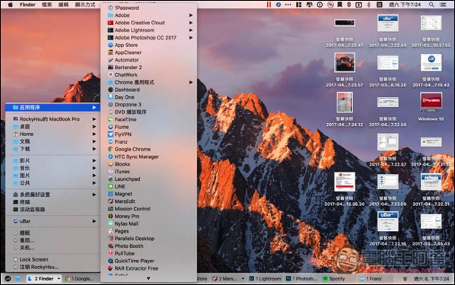Screen dimensions: 455x285
Task: Open the 2 Finder taskbar dropdown arrow
Action: tap(59, 279)
